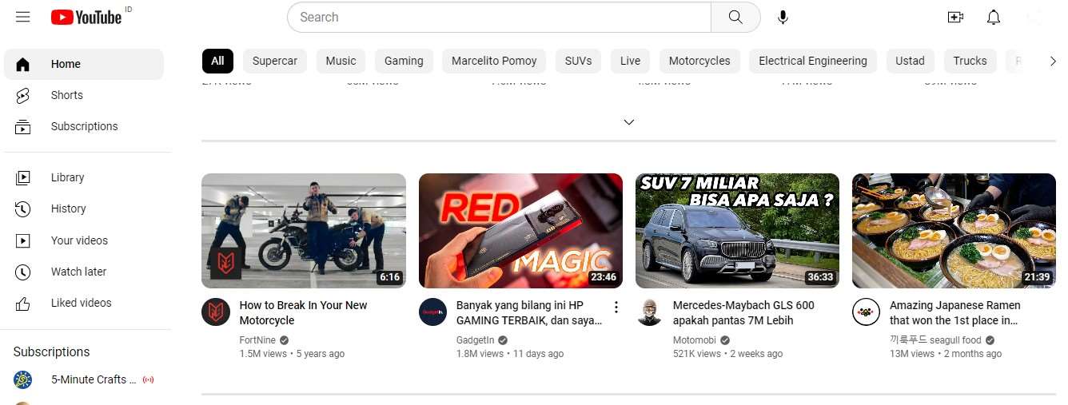Expand the shelf with the down chevron
1068x405 pixels.
click(628, 122)
